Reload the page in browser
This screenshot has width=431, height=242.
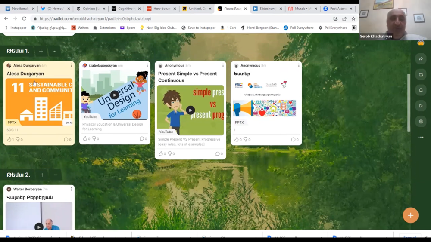(24, 19)
